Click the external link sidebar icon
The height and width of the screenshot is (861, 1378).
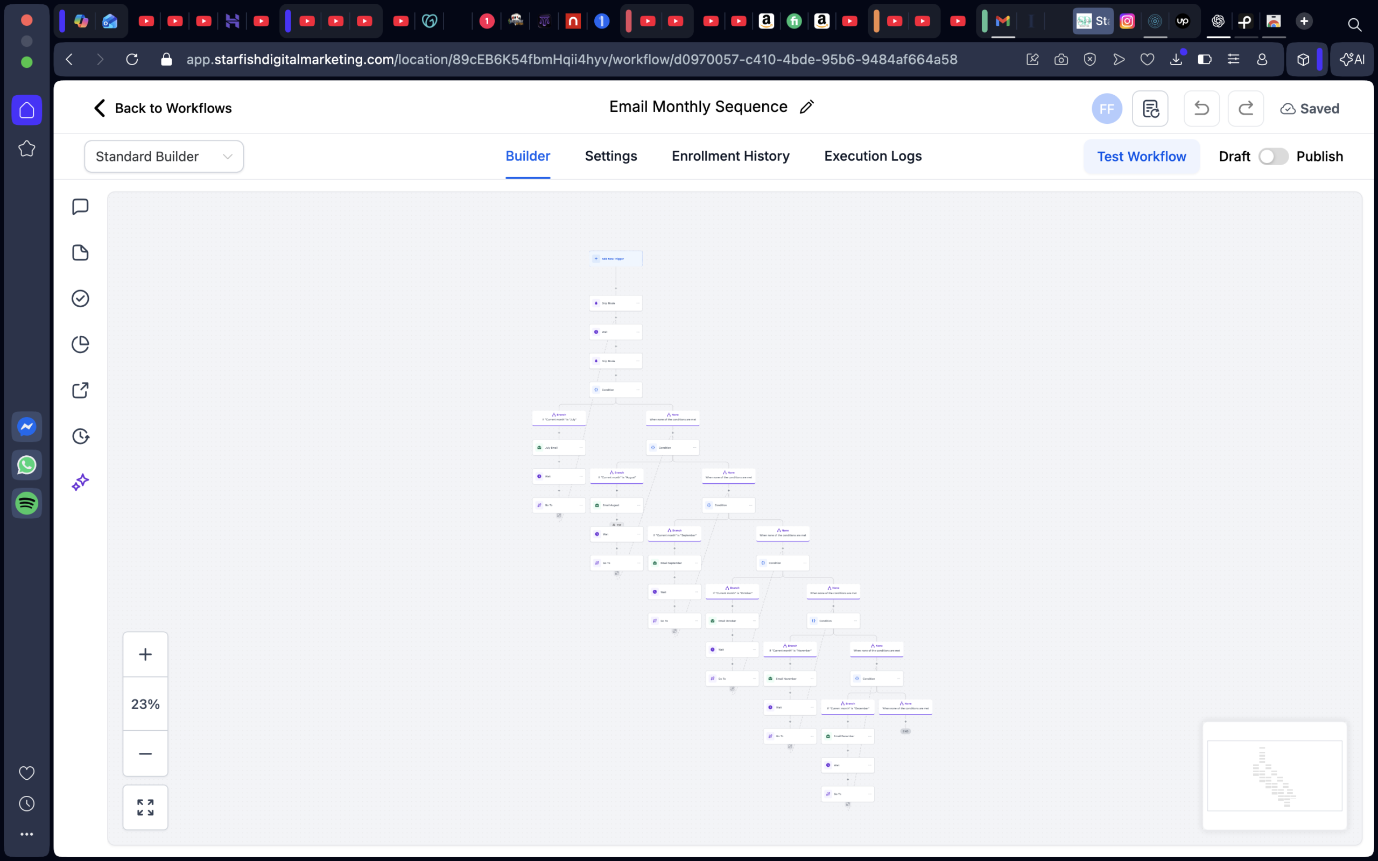pos(80,391)
